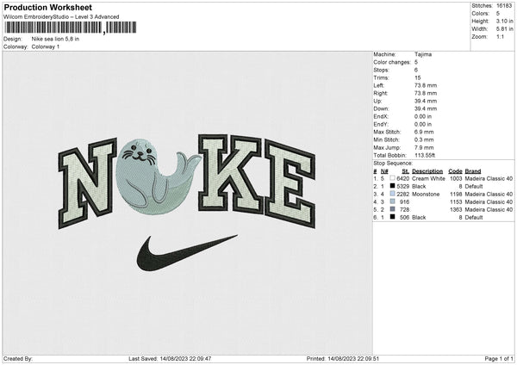Click the "Color changes:" label
Image resolution: width=517 pixels, height=365 pixels.
click(392, 62)
